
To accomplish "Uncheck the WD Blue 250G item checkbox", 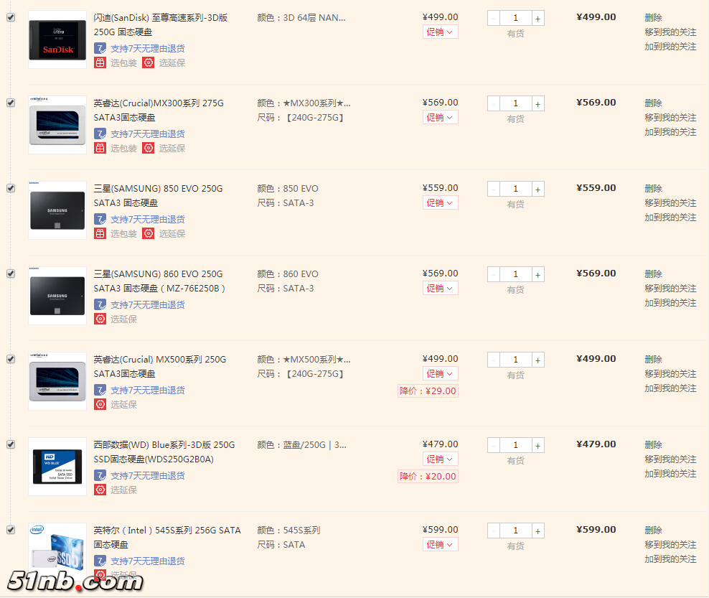I will pyautogui.click(x=11, y=444).
